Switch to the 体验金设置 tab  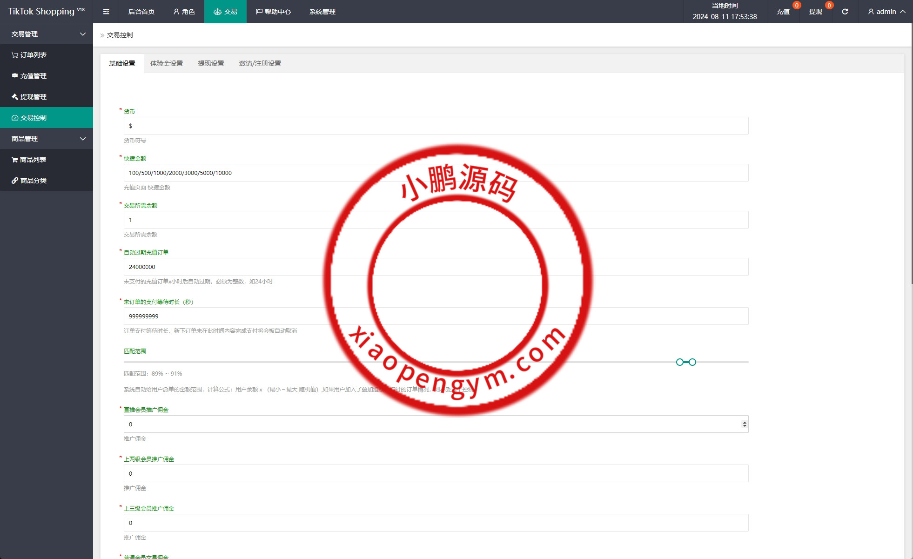point(167,63)
